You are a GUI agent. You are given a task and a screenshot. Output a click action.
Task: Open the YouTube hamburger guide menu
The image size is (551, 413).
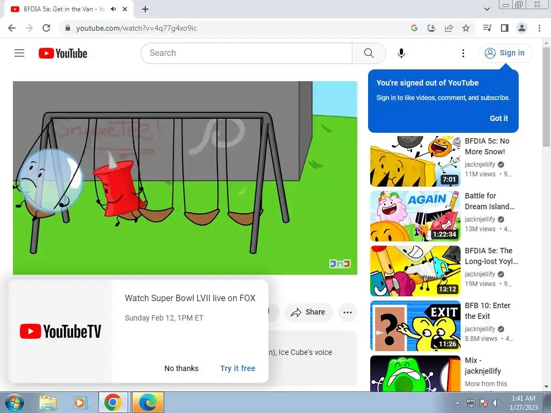coord(19,53)
